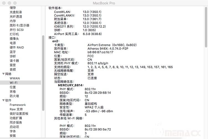Open 启动项 in the sidebar
208x139 pixels.
pos(14,127)
